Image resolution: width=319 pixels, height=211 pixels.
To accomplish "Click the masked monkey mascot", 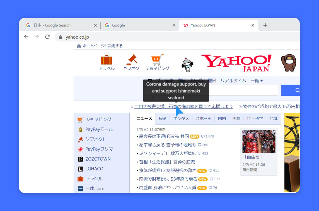I will point(289,63).
